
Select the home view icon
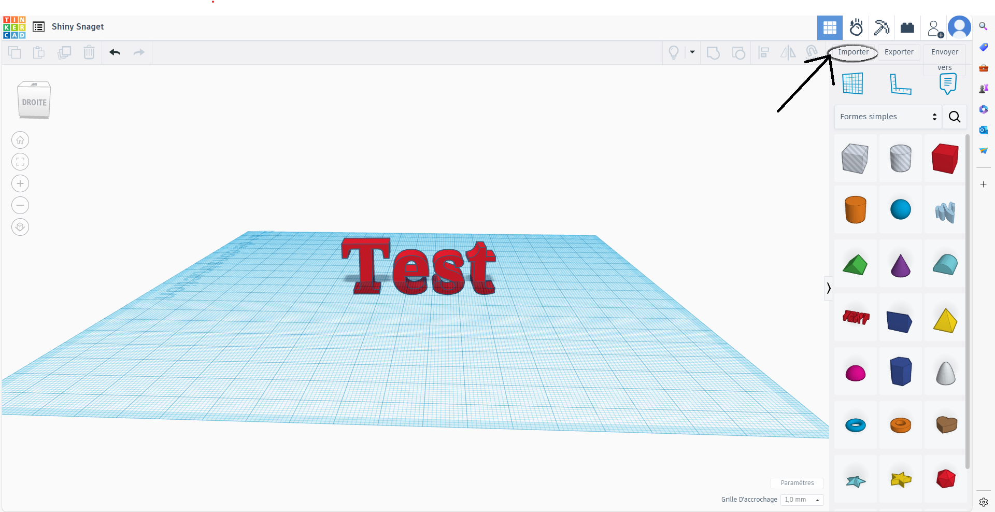tap(20, 140)
